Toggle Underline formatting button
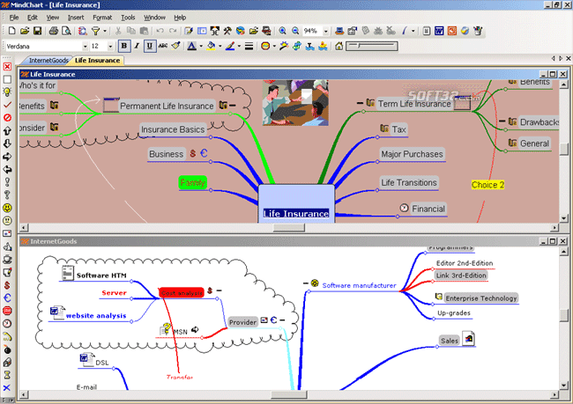Image resolution: width=573 pixels, height=404 pixels. (150, 46)
